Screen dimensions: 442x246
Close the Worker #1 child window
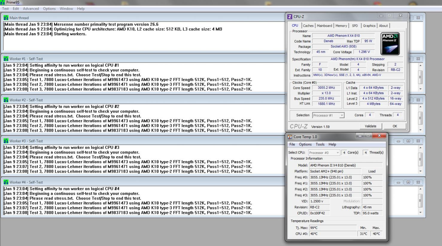point(418,59)
